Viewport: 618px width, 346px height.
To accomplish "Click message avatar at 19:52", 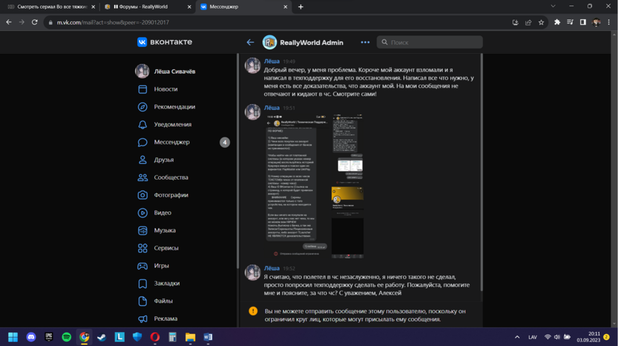I will (253, 272).
